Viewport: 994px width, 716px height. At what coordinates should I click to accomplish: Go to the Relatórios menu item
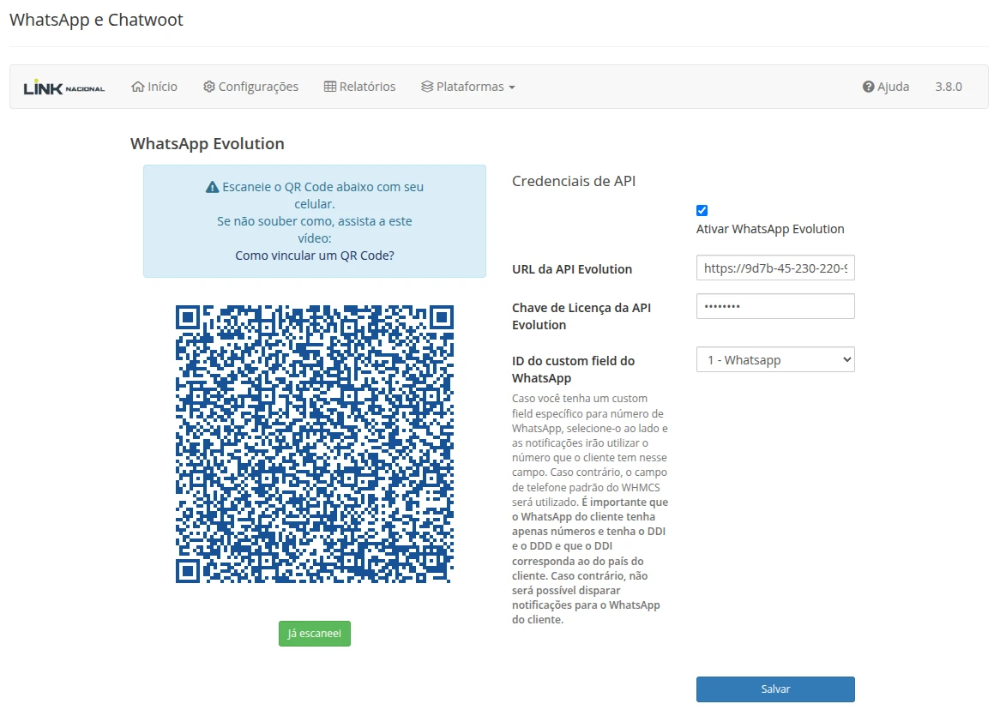pos(366,87)
